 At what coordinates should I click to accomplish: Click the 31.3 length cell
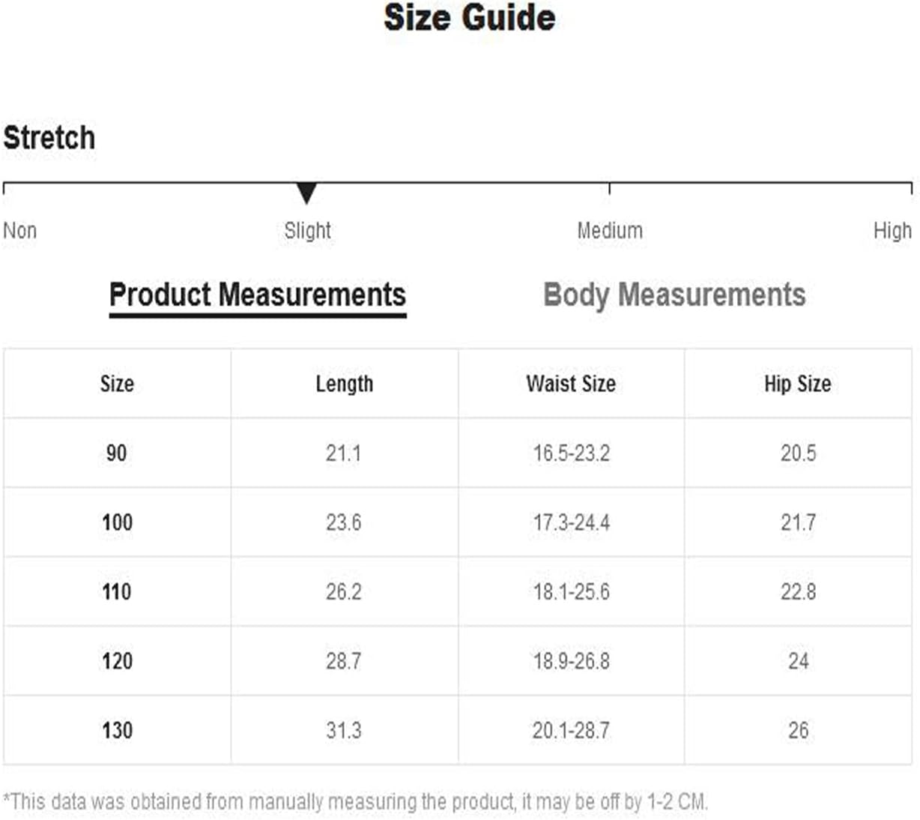pyautogui.click(x=344, y=730)
